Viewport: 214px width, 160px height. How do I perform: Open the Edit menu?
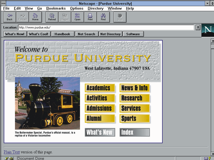(x=17, y=9)
